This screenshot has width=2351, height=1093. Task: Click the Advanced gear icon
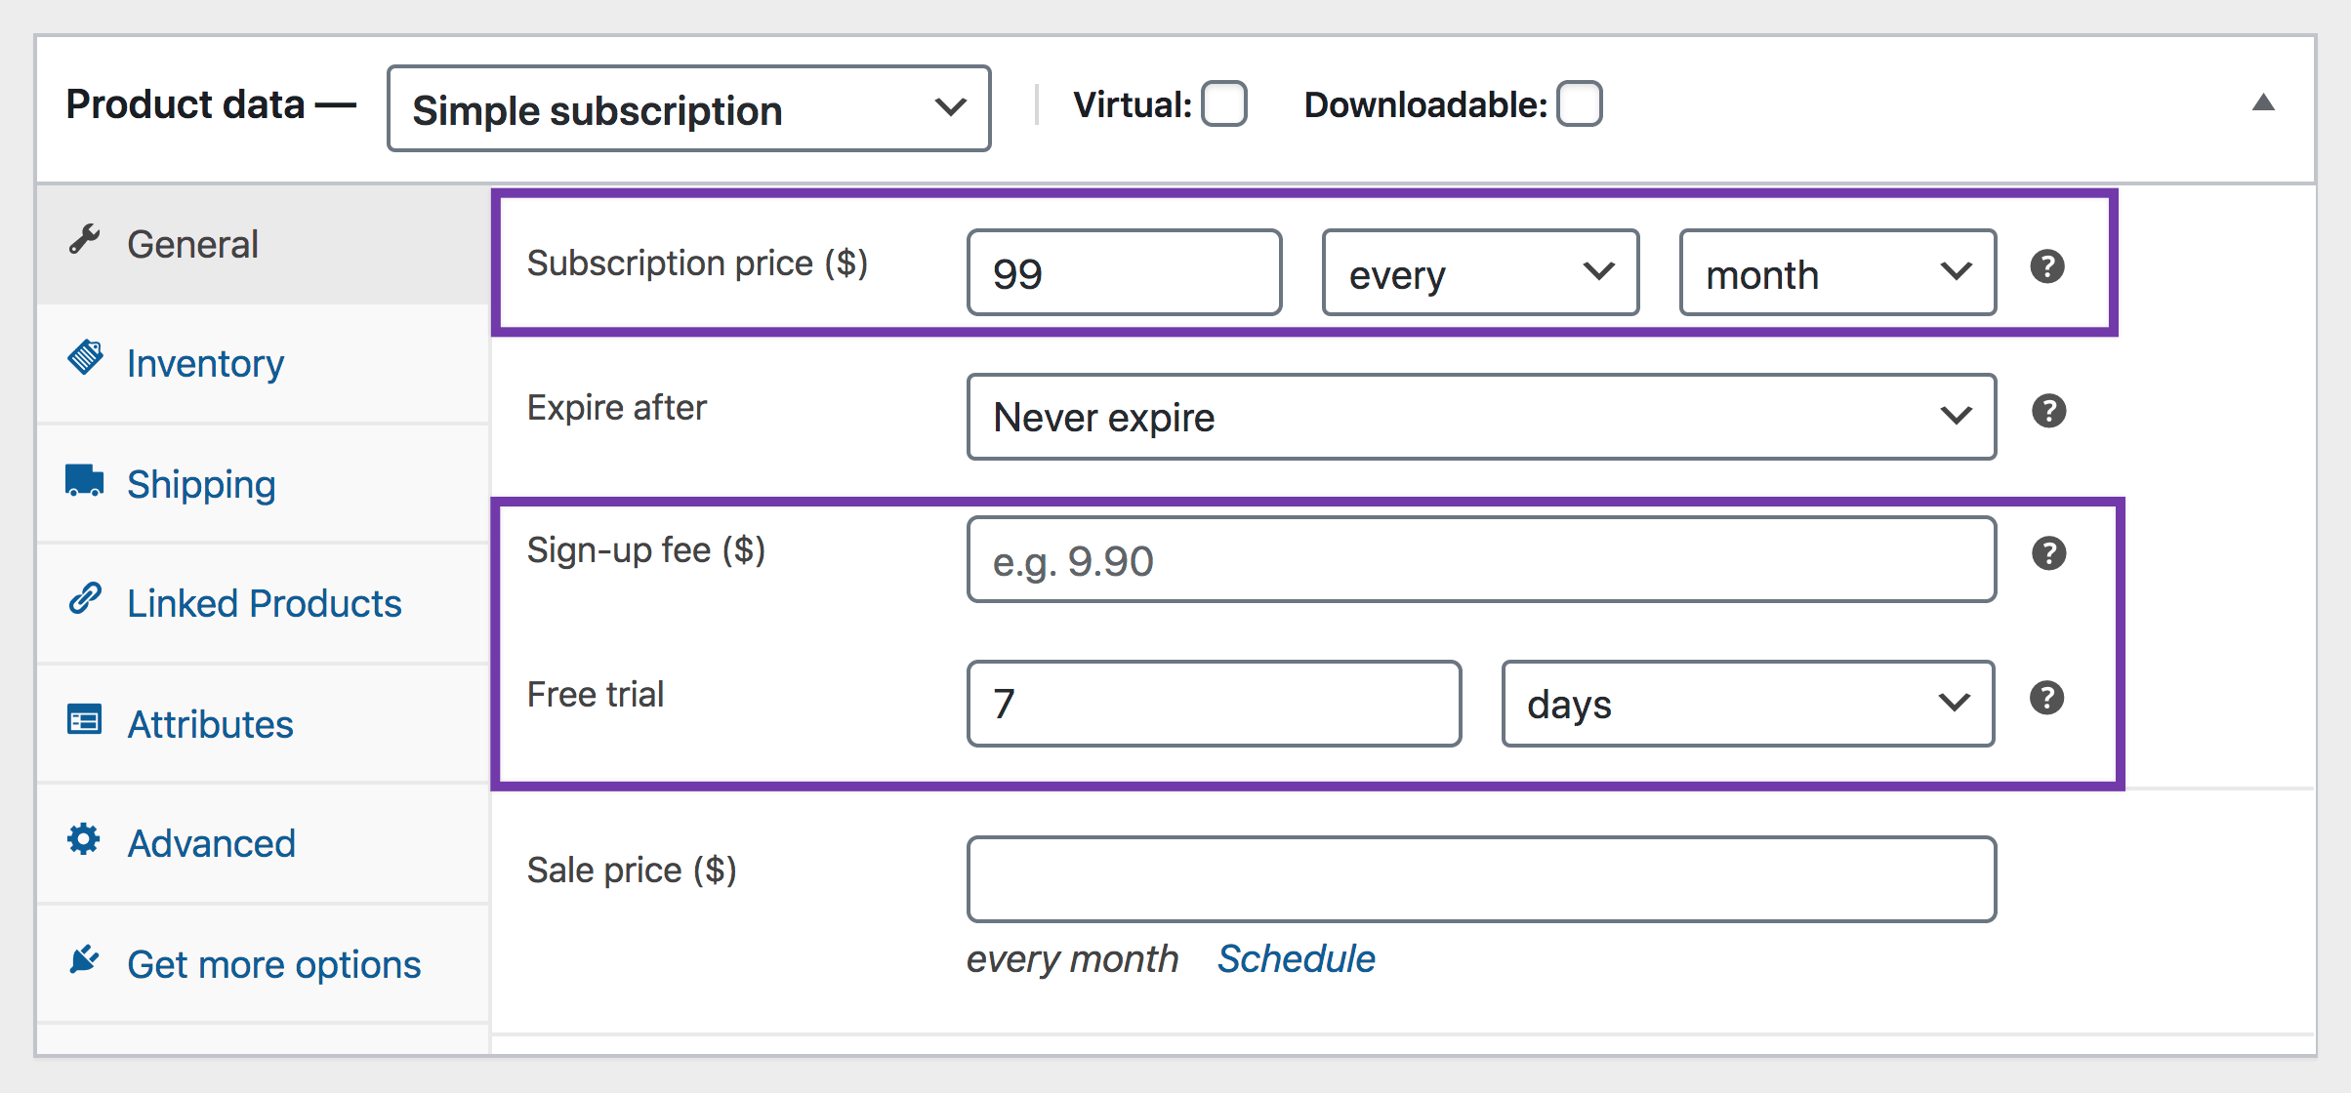pos(86,839)
